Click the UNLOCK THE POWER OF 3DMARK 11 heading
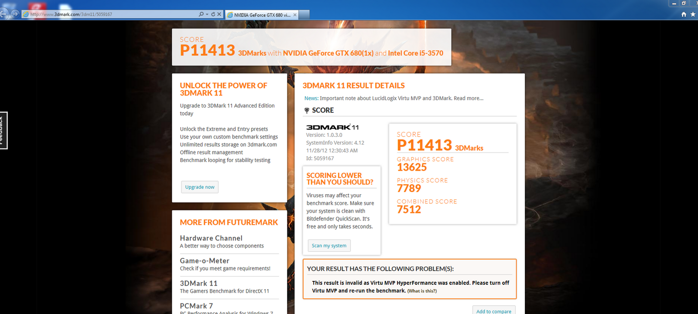 223,89
